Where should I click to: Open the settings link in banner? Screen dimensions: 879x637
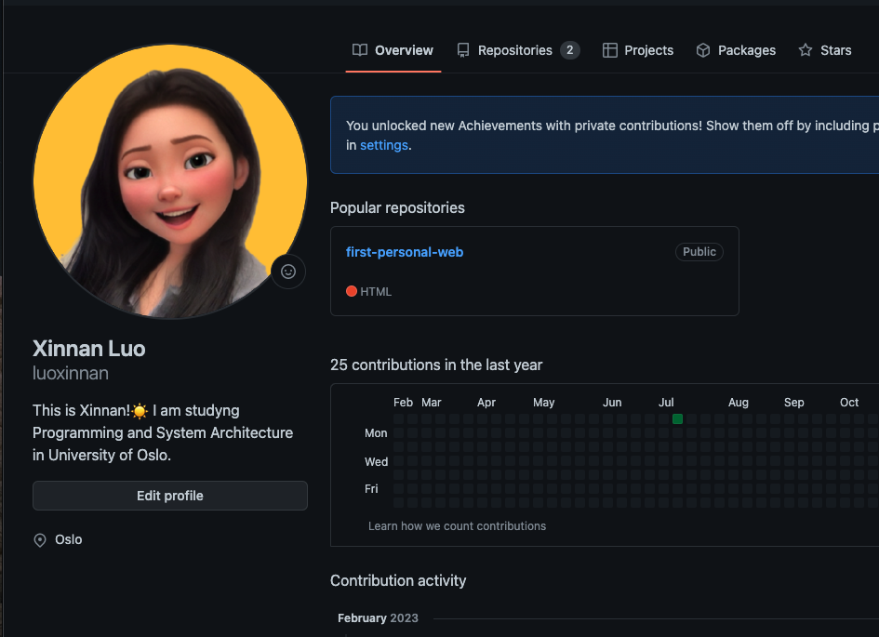tap(383, 145)
